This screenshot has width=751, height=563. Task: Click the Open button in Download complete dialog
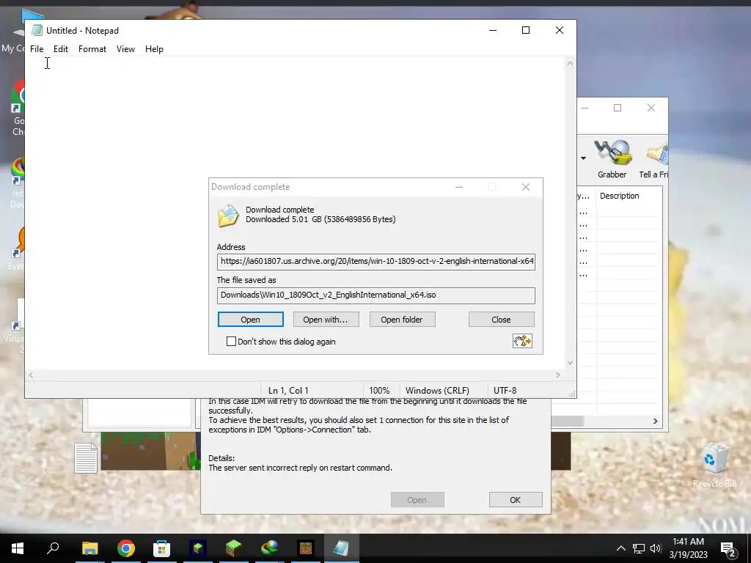[x=251, y=320]
